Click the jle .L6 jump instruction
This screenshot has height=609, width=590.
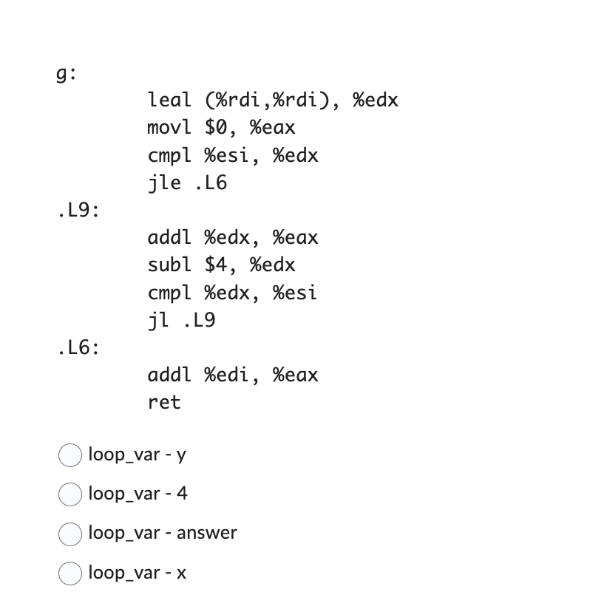(187, 183)
